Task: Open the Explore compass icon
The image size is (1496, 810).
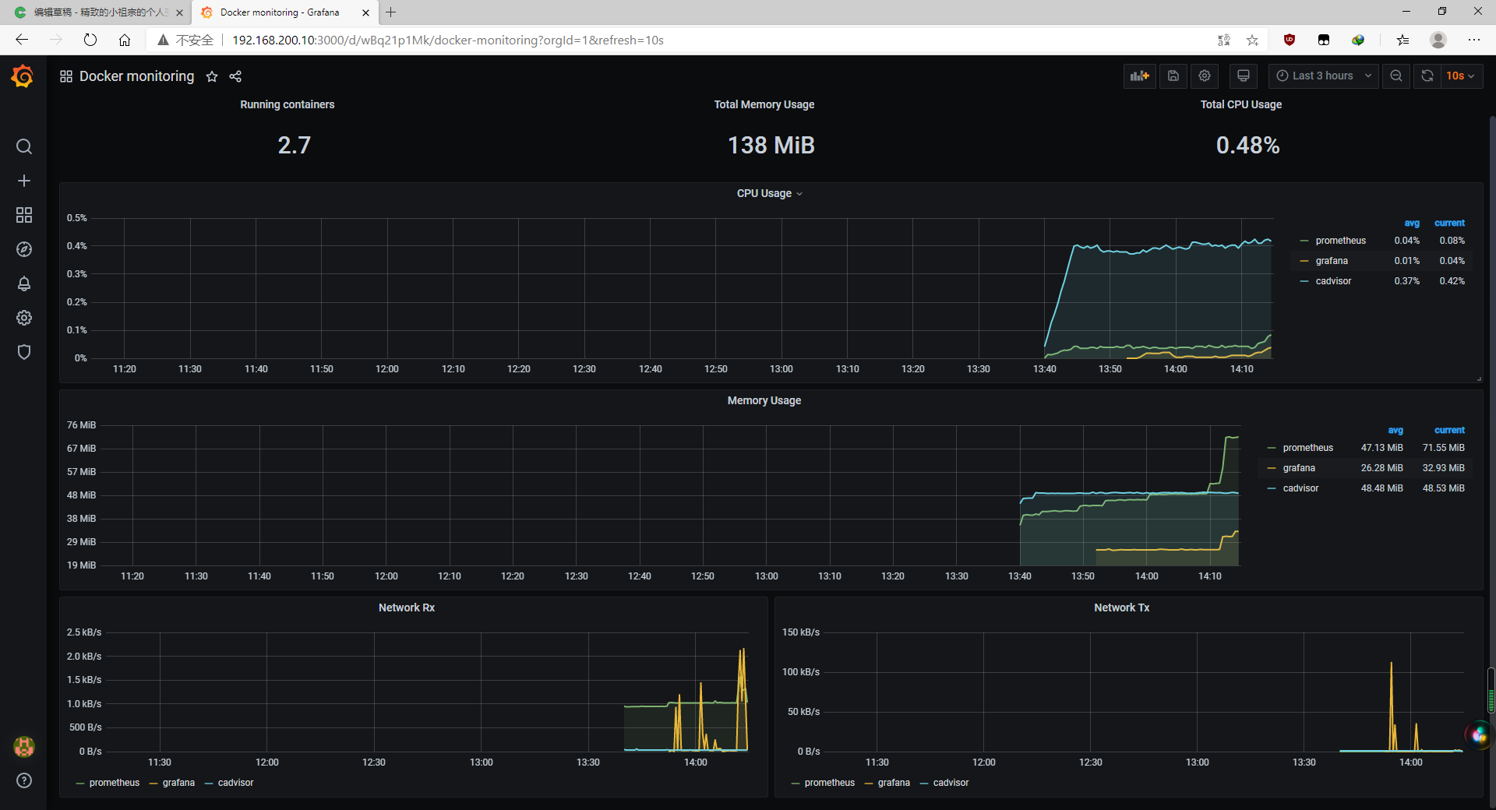Action: pos(24,249)
